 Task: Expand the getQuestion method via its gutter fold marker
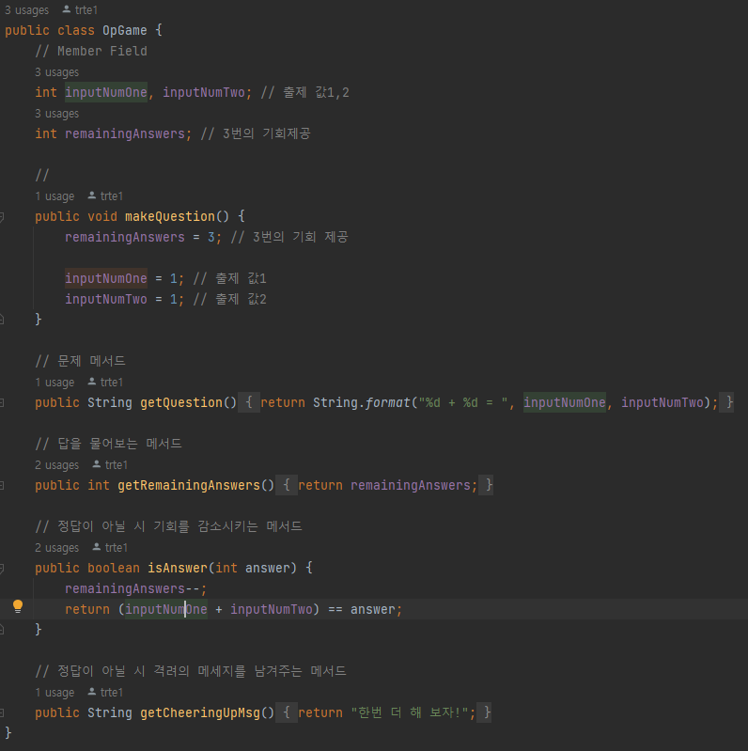point(2,403)
